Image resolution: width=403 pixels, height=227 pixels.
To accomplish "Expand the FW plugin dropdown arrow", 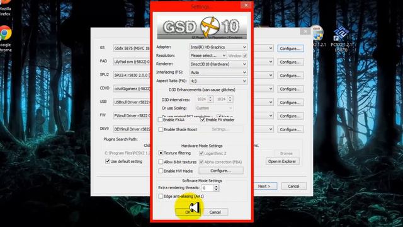I will coord(270,115).
